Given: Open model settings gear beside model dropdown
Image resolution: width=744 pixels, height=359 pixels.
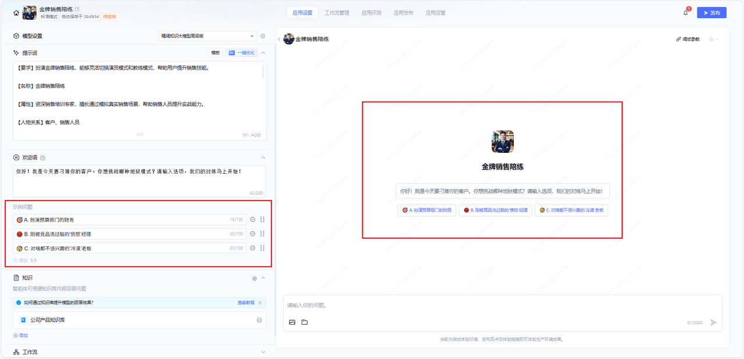Looking at the screenshot, I should tap(263, 36).
